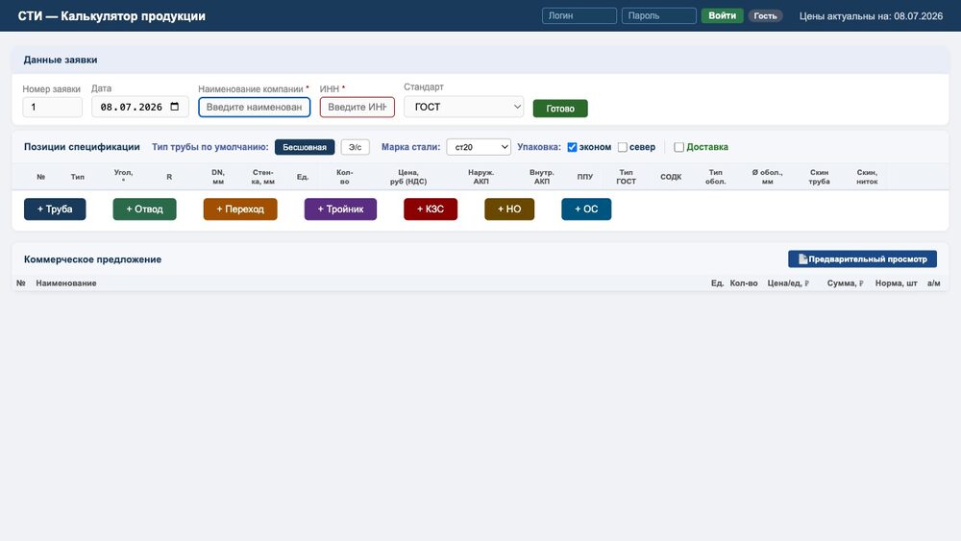Click the red + КЗС button
Screen dimensions: 961x541
click(x=431, y=209)
